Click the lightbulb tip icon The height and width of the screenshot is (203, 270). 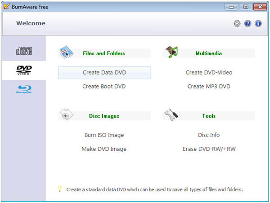(59, 189)
